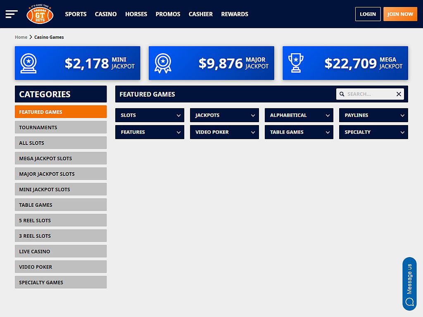Click inside the search input box
This screenshot has height=317, width=423.
click(370, 94)
